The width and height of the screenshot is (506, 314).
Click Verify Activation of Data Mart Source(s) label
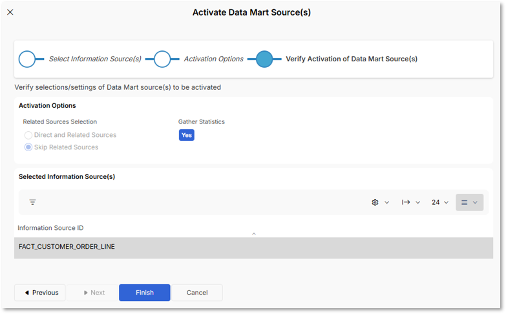[x=352, y=59]
